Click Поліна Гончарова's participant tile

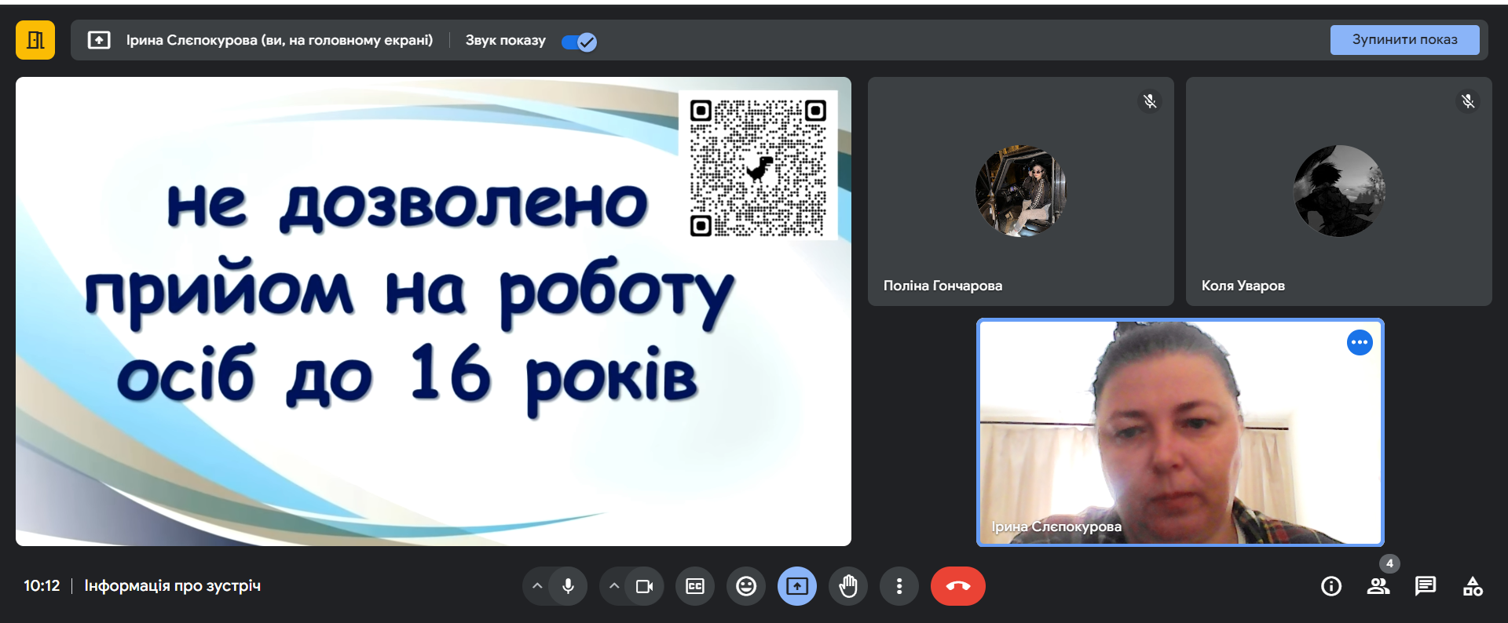1020,191
